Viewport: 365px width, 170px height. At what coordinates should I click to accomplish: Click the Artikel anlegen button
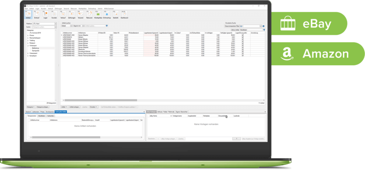[x=75, y=107]
